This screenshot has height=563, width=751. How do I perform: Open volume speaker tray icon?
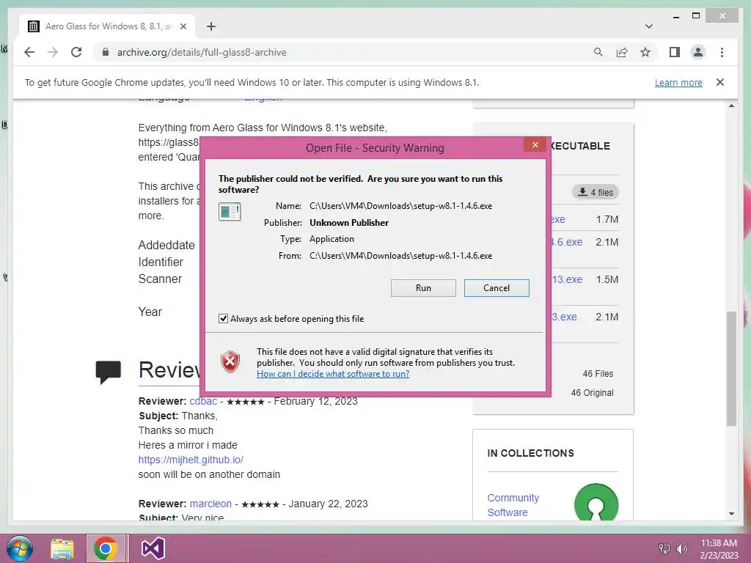click(681, 548)
